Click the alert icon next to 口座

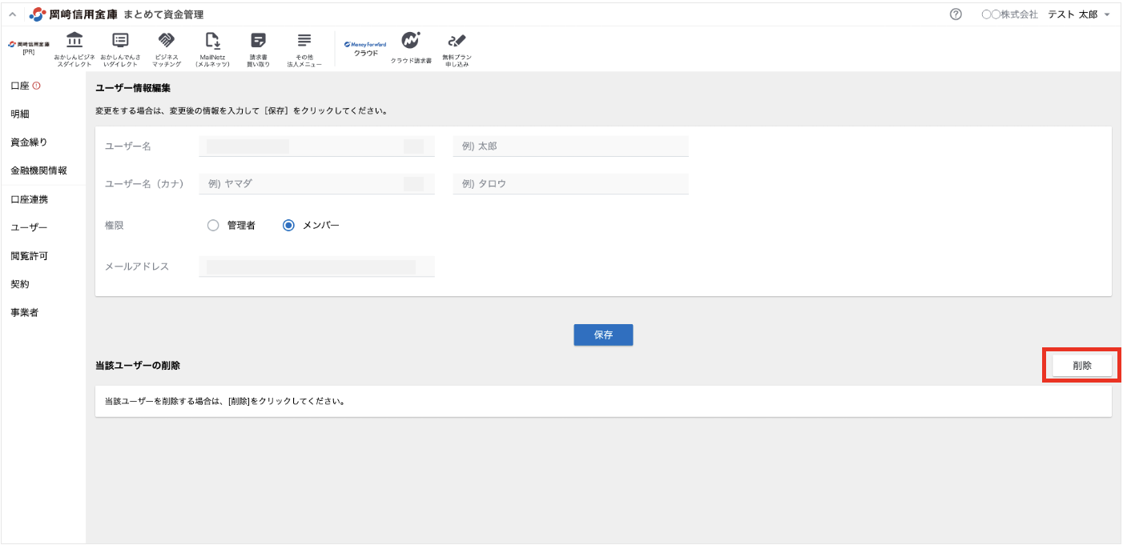pyautogui.click(x=36, y=86)
